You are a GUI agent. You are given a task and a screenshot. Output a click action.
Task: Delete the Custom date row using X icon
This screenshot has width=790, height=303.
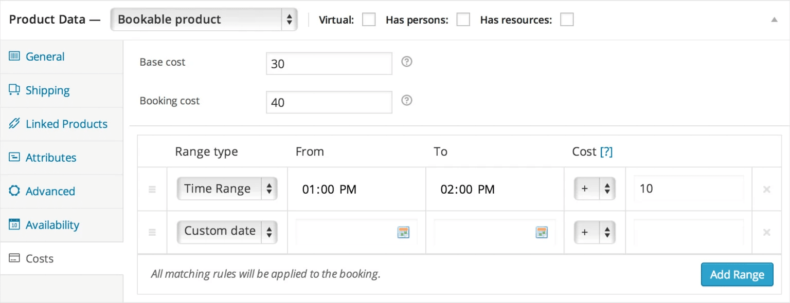pos(766,233)
